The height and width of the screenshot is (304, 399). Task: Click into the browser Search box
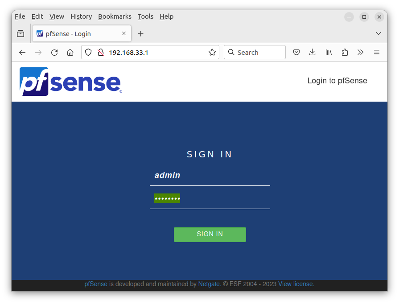point(255,53)
